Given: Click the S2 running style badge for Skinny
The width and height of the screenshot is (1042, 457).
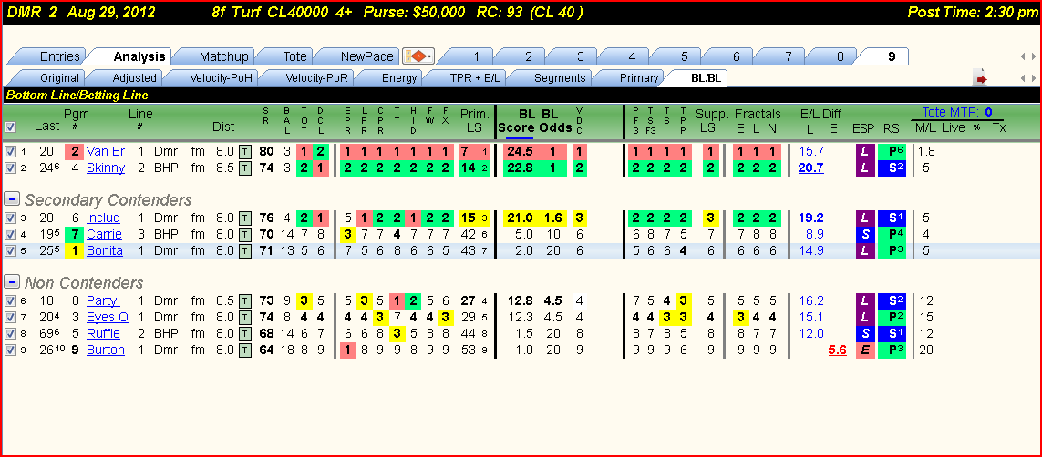Looking at the screenshot, I should 893,168.
